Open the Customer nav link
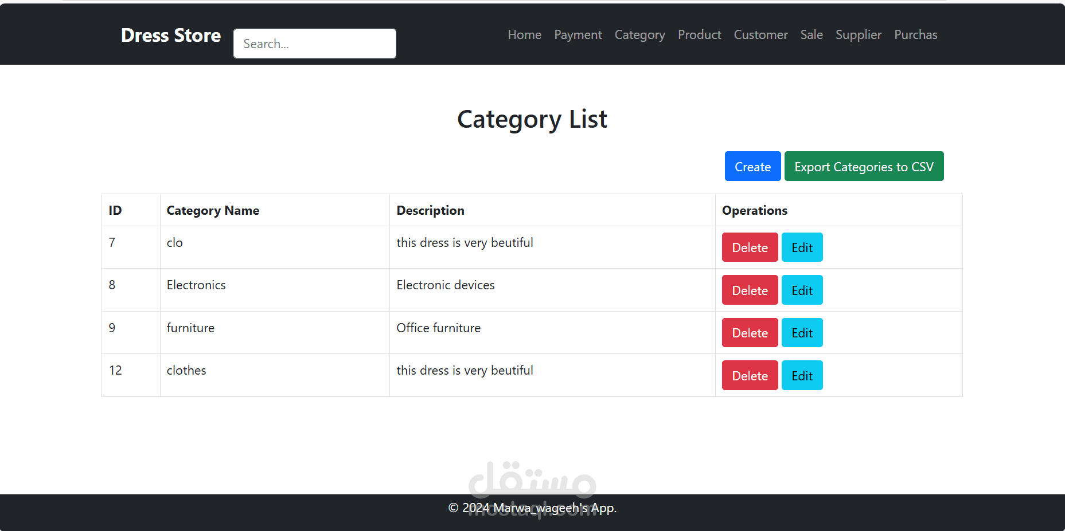 pyautogui.click(x=760, y=35)
